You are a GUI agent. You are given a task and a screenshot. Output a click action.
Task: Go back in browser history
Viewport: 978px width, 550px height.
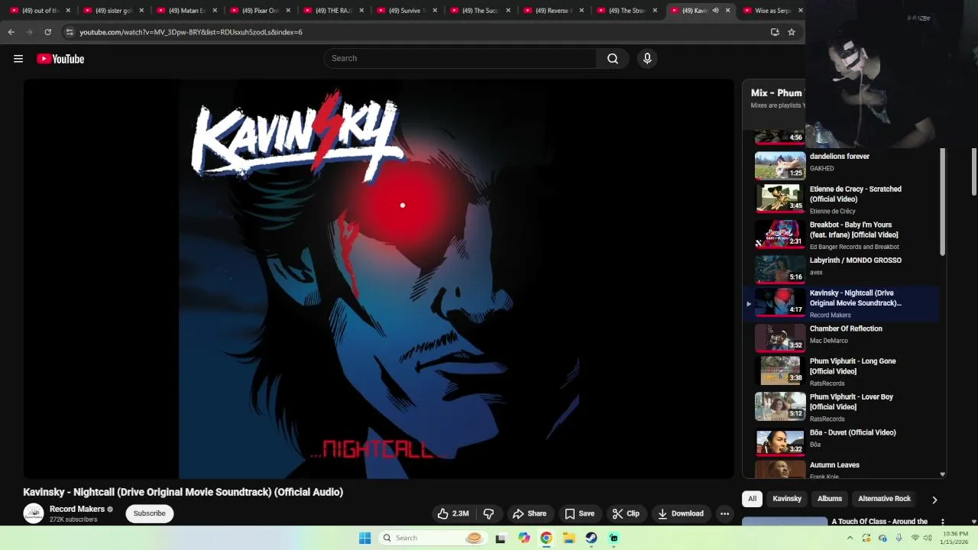point(11,32)
